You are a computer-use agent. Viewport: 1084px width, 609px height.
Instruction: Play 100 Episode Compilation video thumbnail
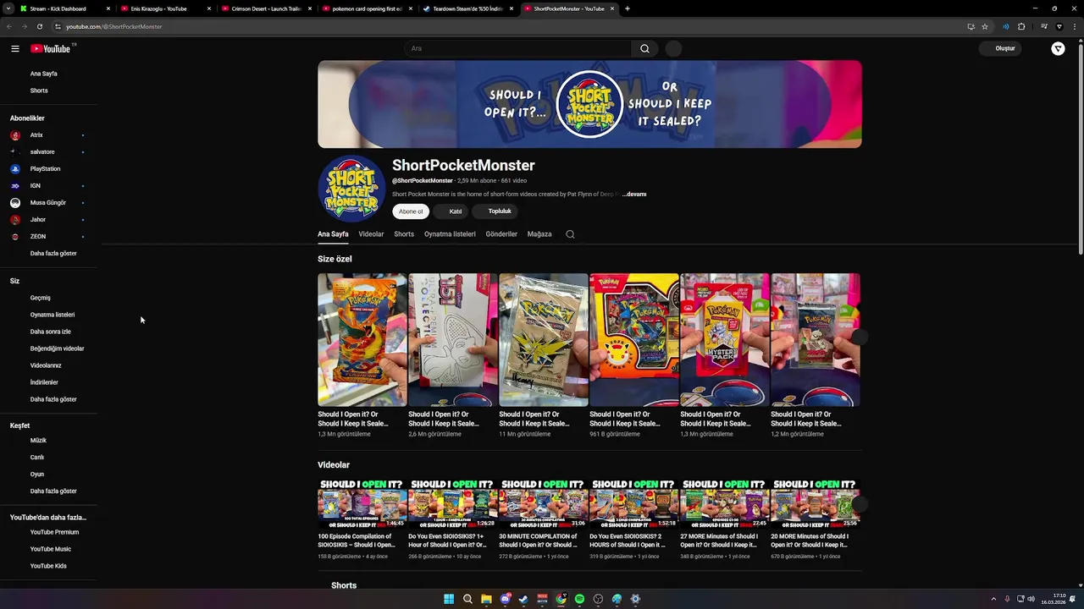pyautogui.click(x=362, y=504)
